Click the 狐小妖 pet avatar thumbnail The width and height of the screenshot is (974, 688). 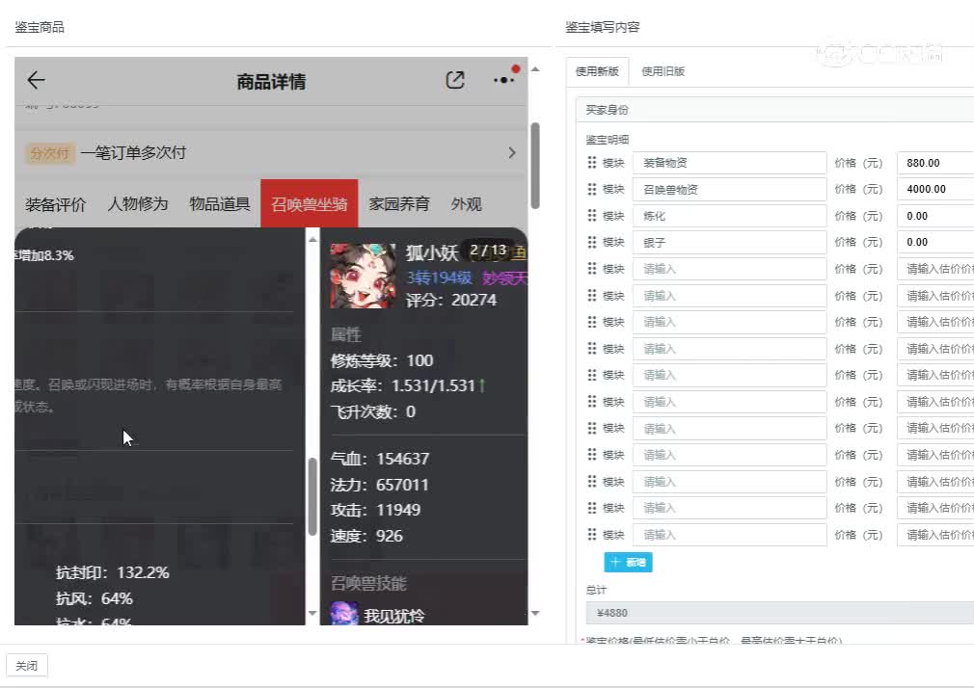point(363,276)
